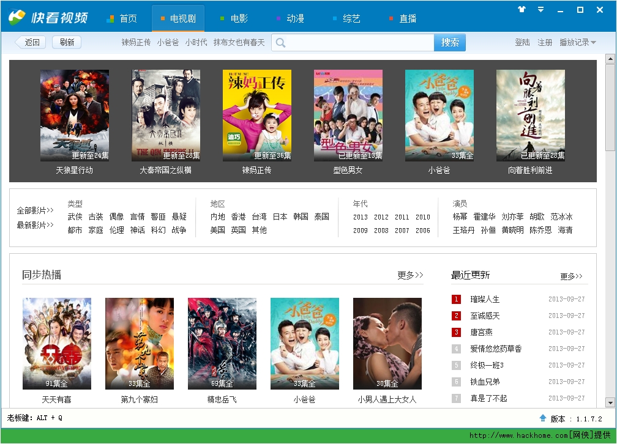Switch to the 首页 tab
Viewport: 617px width, 444px height.
tap(122, 18)
